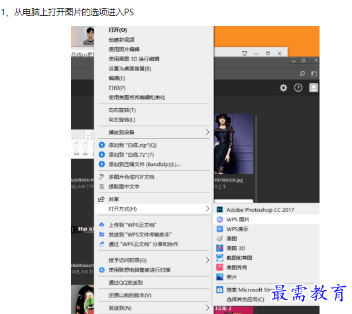Click 编辑(E) menu entry
Screen dimensions: 352x314
click(x=117, y=78)
